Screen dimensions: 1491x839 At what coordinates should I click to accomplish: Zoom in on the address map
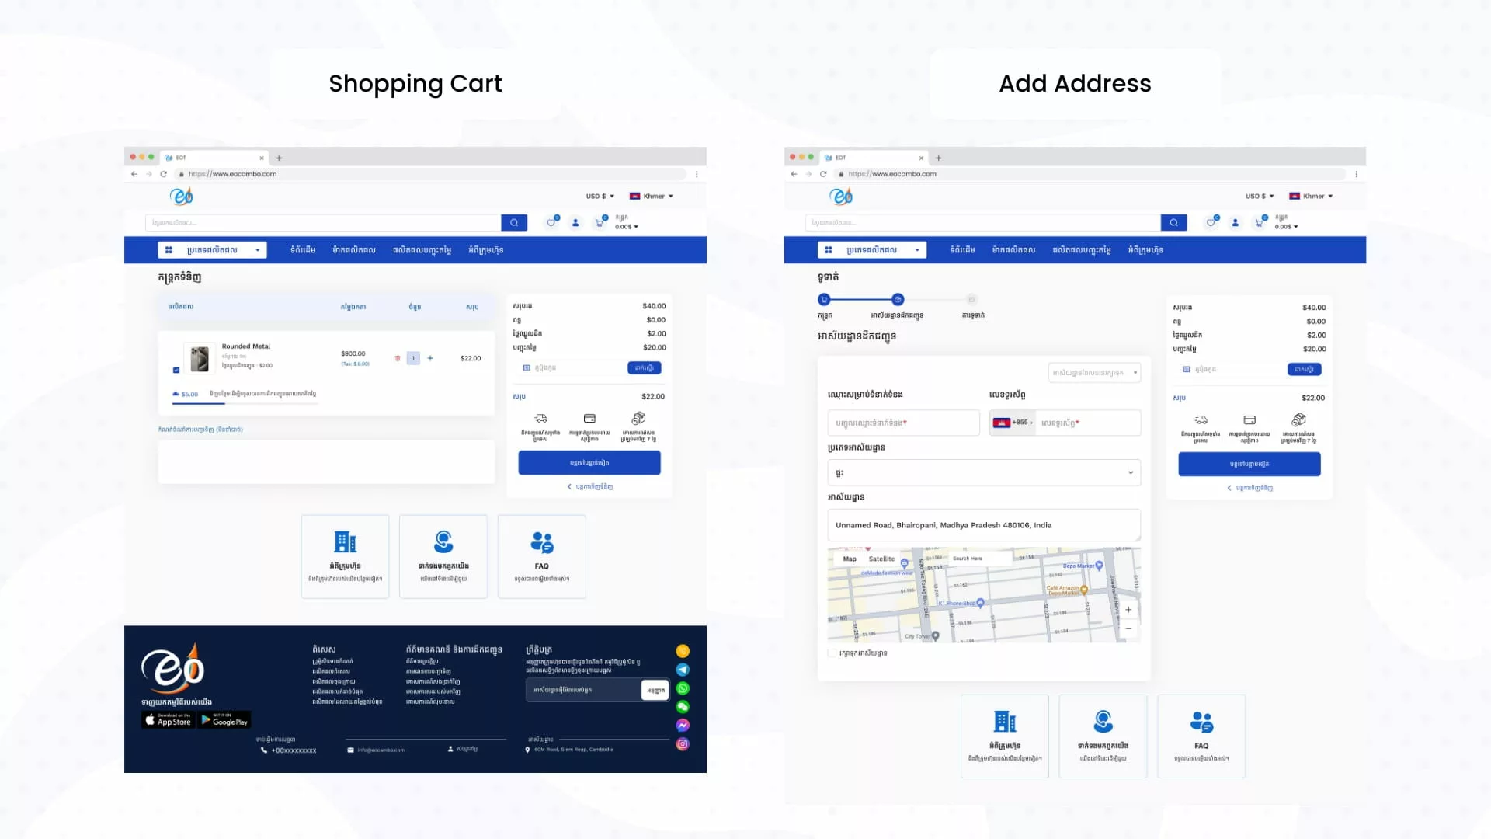[x=1128, y=610]
